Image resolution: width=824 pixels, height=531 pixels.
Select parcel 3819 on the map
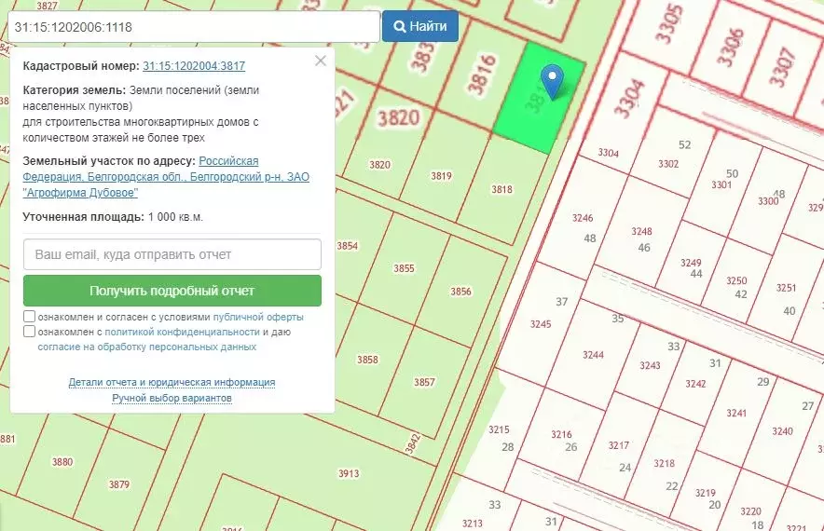pos(442,176)
